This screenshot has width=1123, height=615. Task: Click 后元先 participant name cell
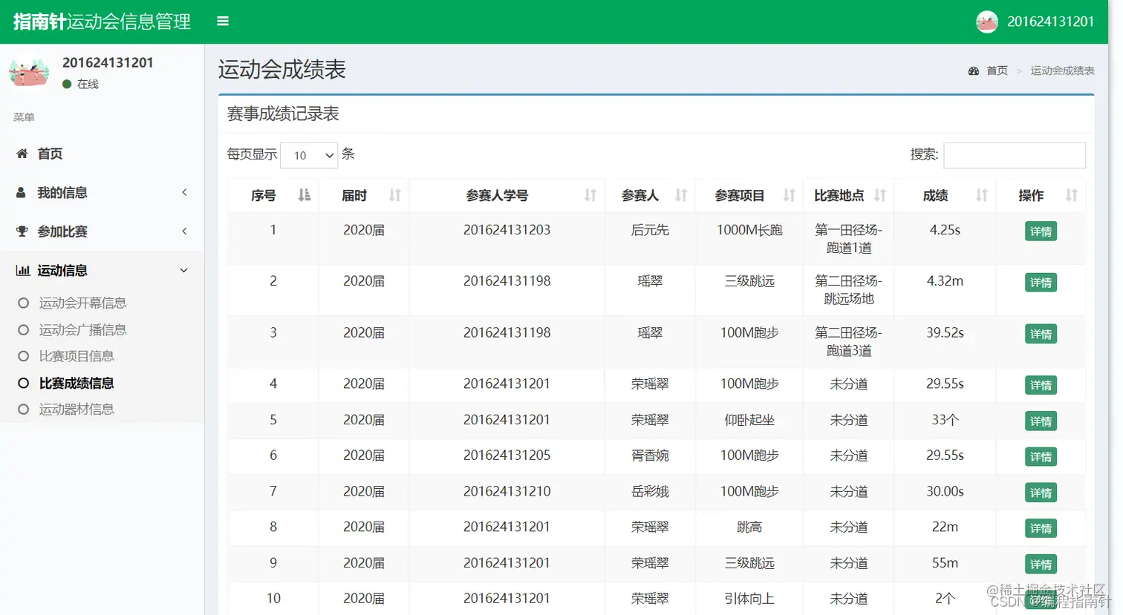(x=650, y=230)
